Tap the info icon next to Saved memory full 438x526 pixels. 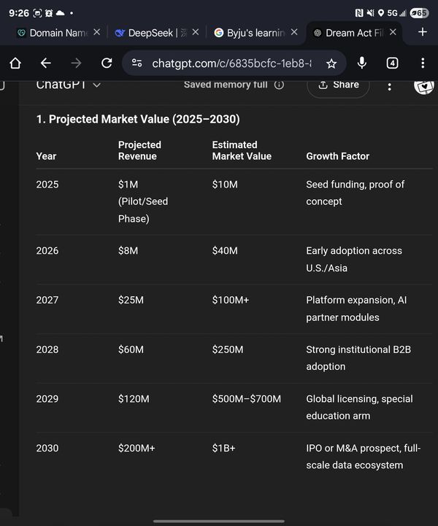click(279, 85)
